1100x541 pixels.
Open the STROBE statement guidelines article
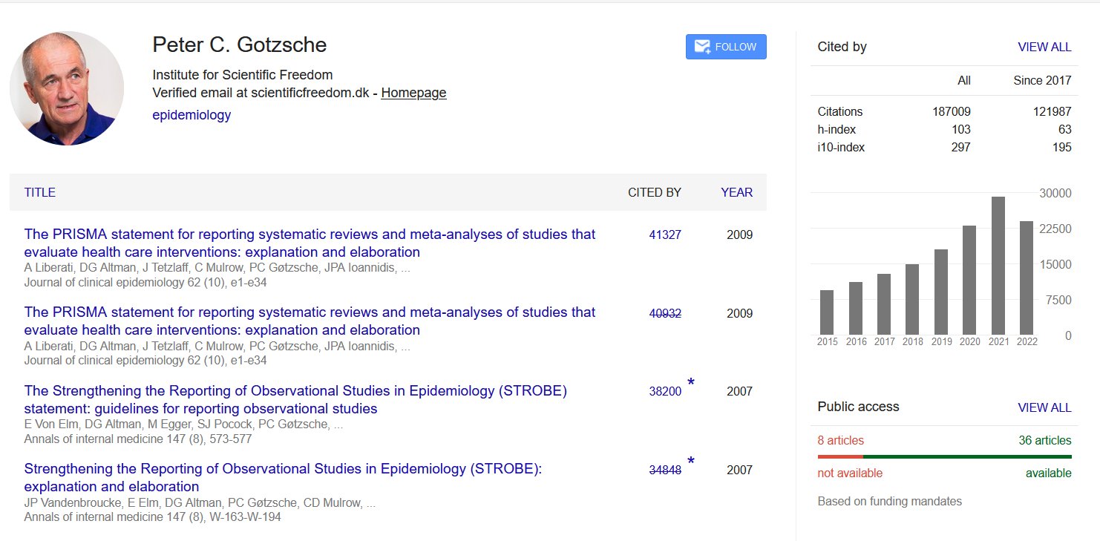pos(295,399)
